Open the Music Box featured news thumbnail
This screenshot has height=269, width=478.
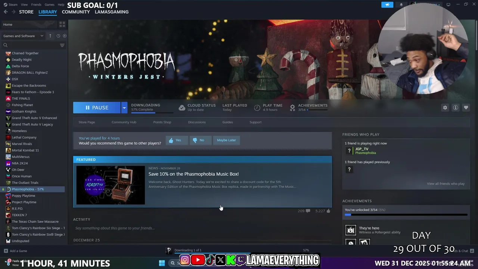pyautogui.click(x=111, y=185)
